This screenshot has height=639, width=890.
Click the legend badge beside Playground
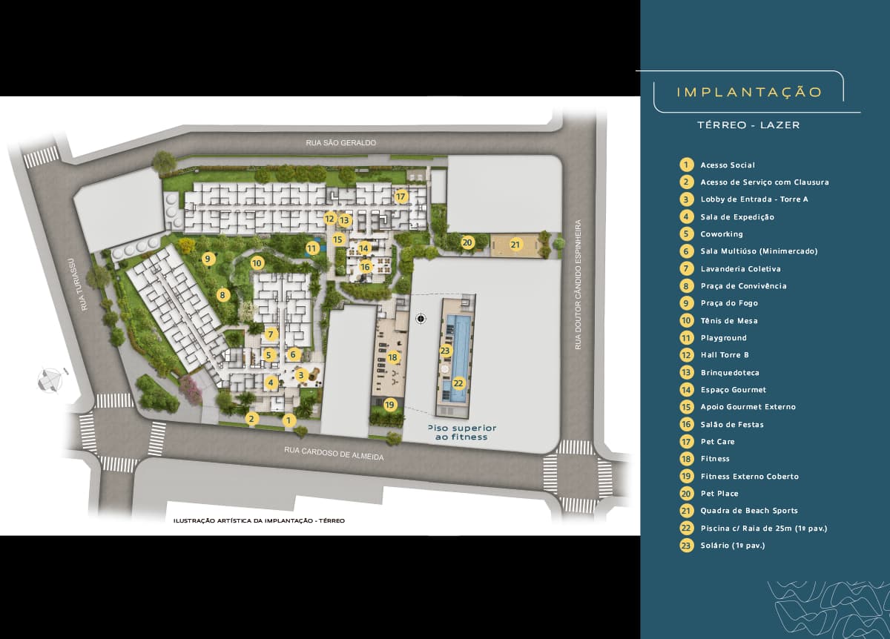click(688, 337)
